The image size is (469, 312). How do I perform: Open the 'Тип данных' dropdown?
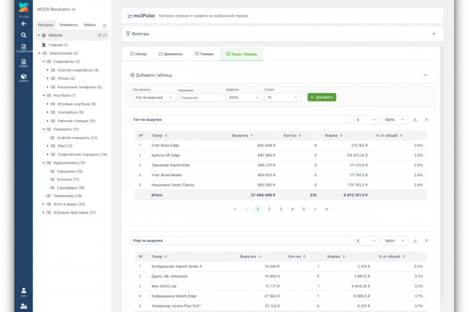coord(153,97)
